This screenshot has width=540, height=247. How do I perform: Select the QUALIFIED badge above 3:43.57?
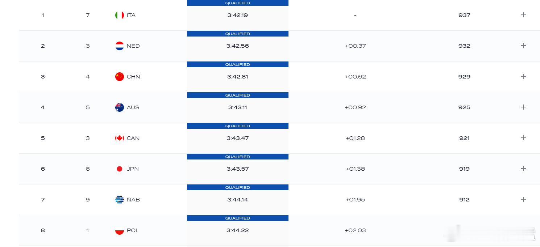pos(238,157)
